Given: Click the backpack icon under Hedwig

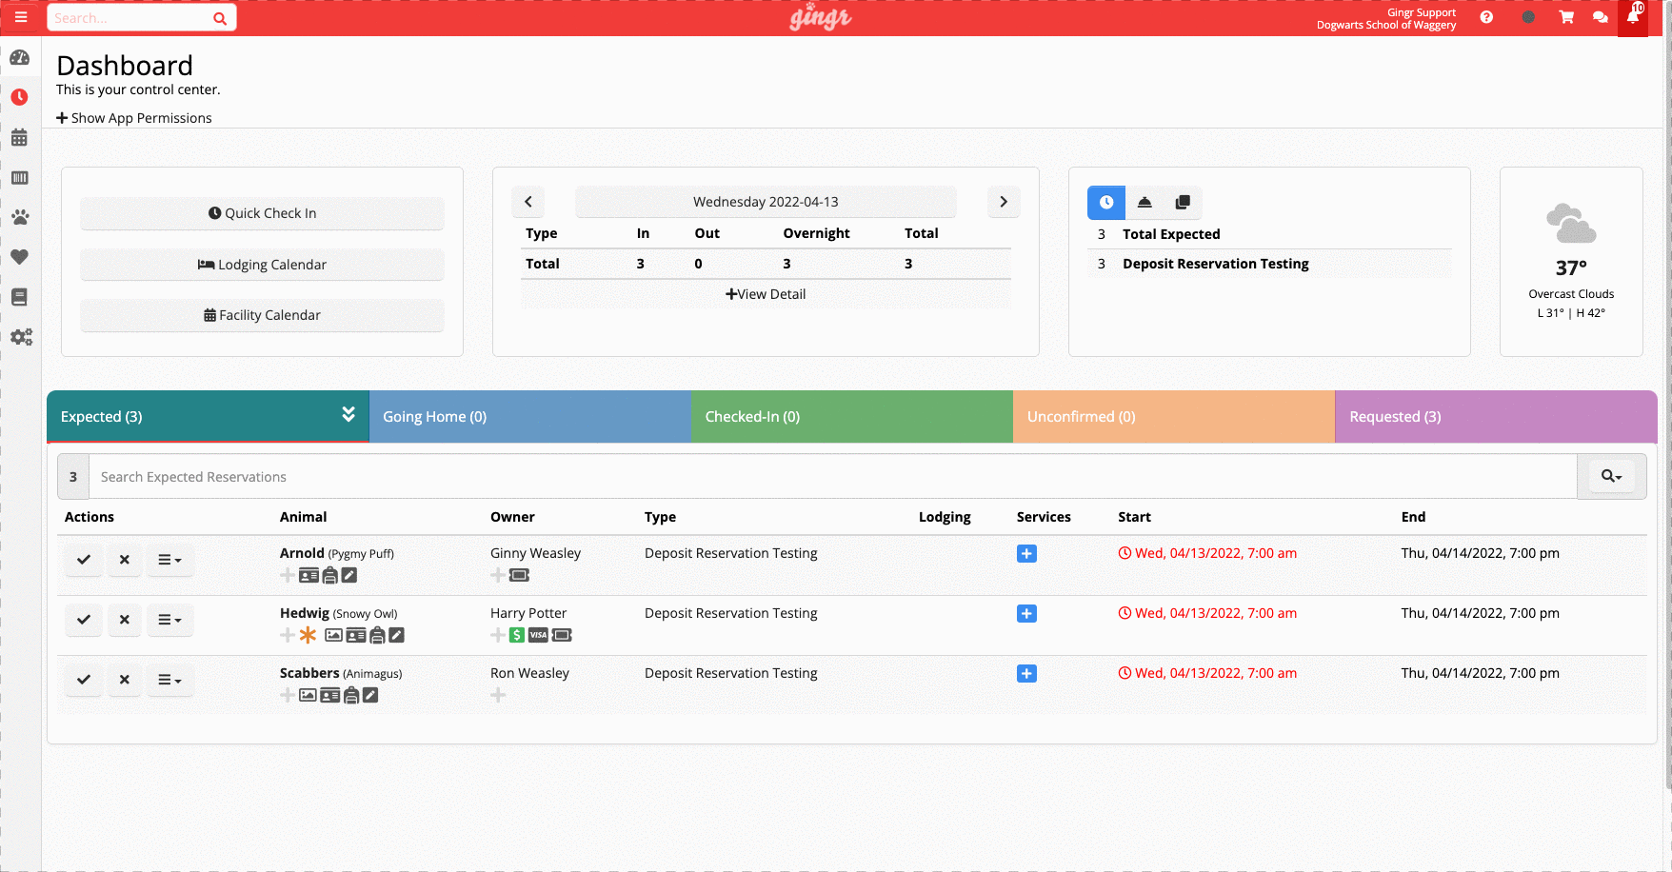Looking at the screenshot, I should [x=377, y=635].
